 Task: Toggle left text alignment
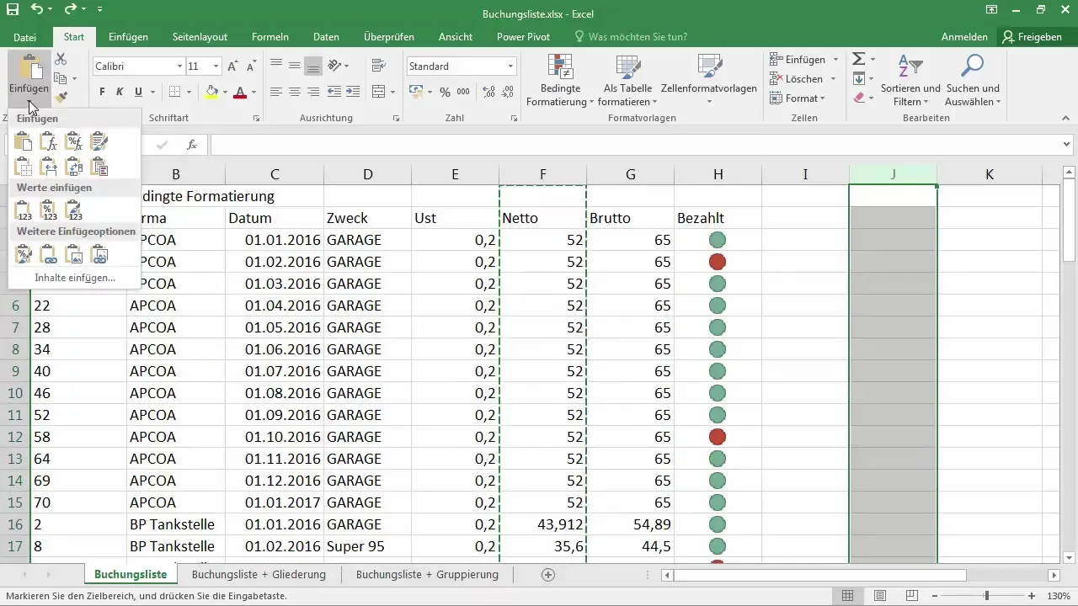[276, 92]
